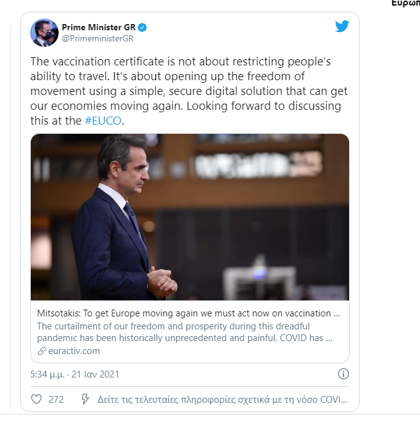The image size is (420, 441).
Task: Open latest COVID information link in Greek
Action: pyautogui.click(x=222, y=400)
